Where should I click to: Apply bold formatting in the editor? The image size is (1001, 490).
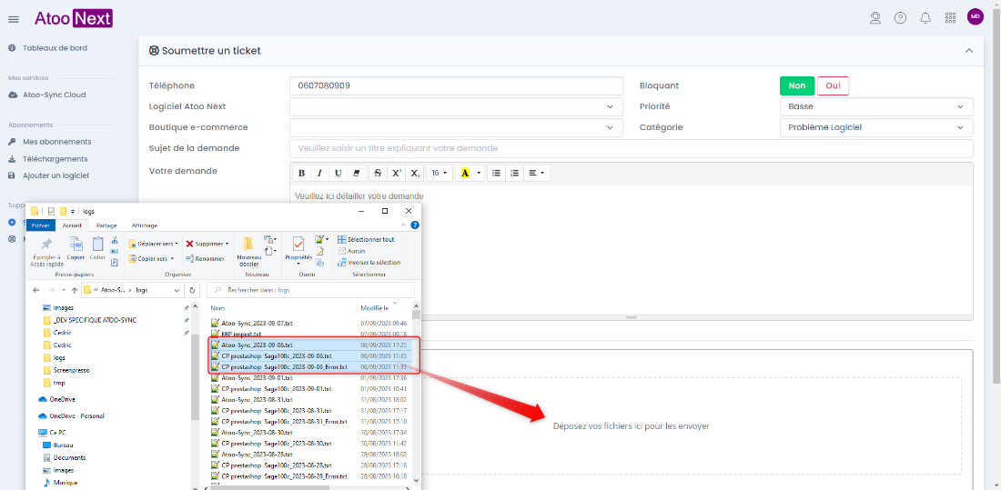[x=301, y=173]
